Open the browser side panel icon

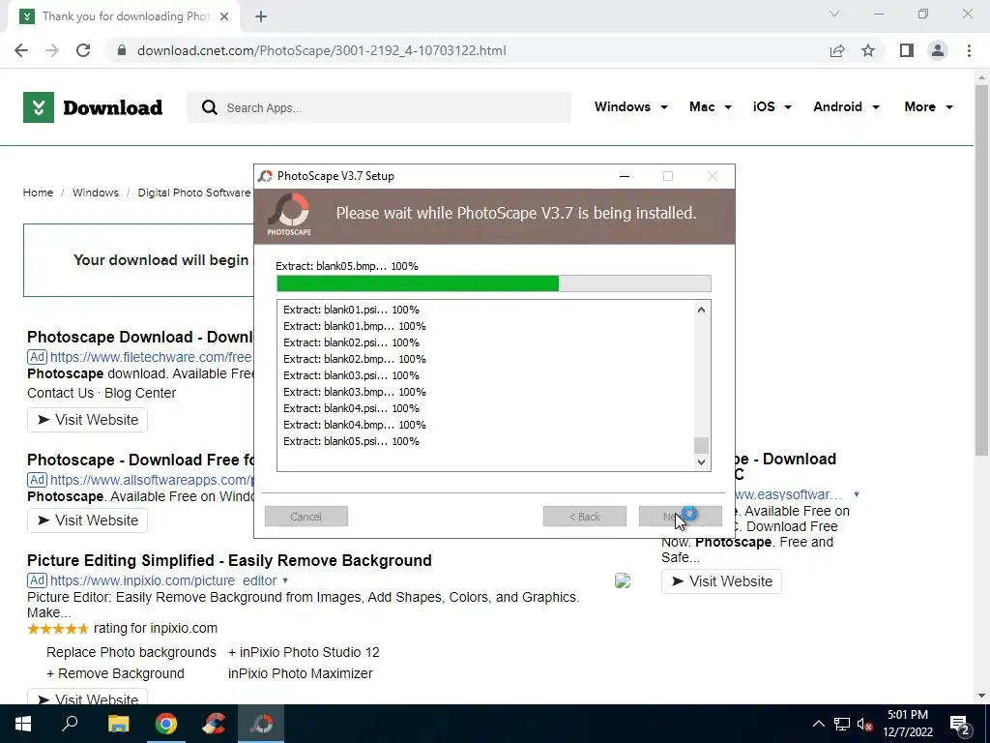coord(907,50)
